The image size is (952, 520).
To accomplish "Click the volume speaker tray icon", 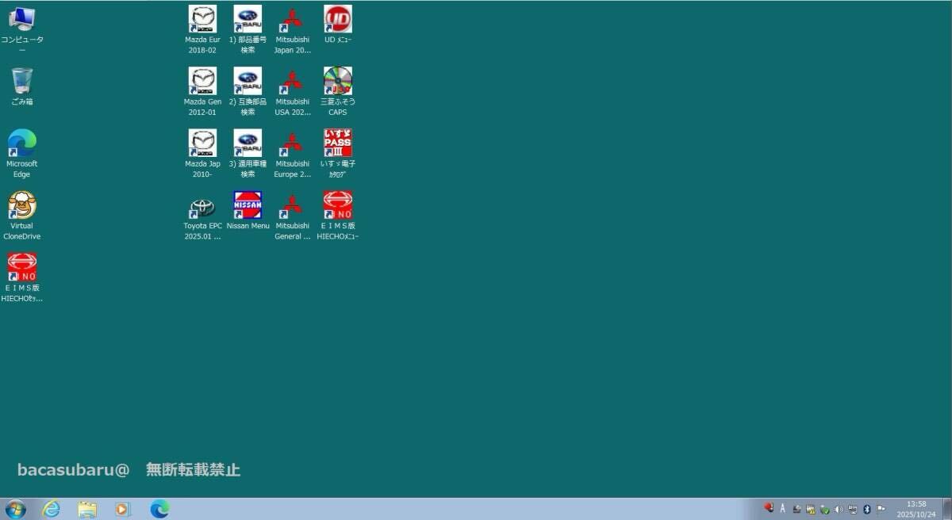I will pos(839,509).
